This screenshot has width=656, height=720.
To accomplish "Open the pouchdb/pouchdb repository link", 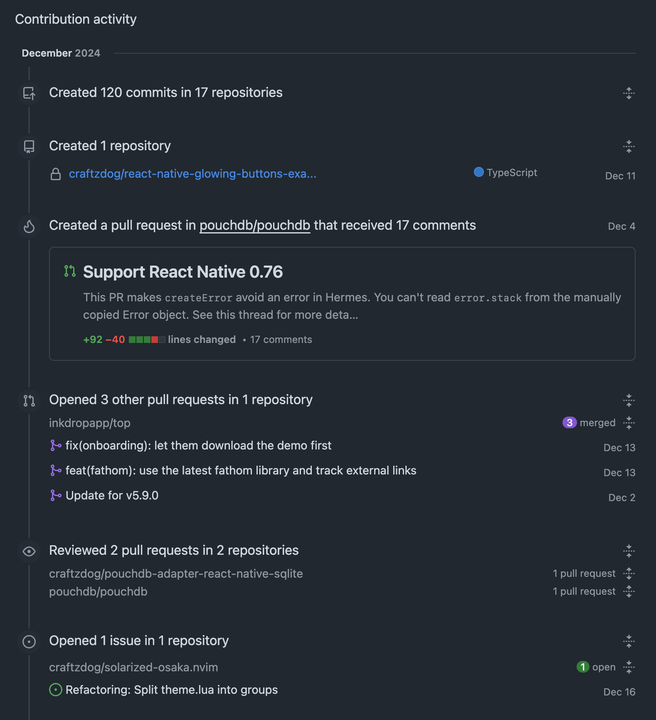I will (255, 226).
